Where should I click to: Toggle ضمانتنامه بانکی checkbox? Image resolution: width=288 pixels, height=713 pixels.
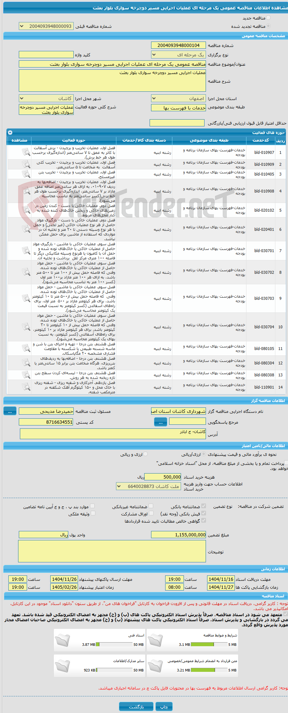203,506
